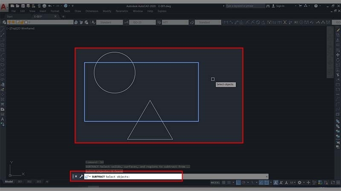Toggle snap mode in status bar

pyautogui.click(x=229, y=183)
